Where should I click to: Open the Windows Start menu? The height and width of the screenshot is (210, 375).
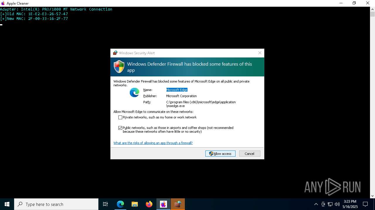click(x=7, y=204)
